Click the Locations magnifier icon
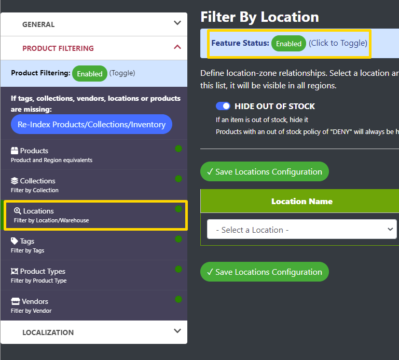The width and height of the screenshot is (399, 360). point(17,211)
